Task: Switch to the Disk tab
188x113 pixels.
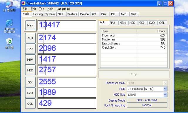Action: coord(105,14)
